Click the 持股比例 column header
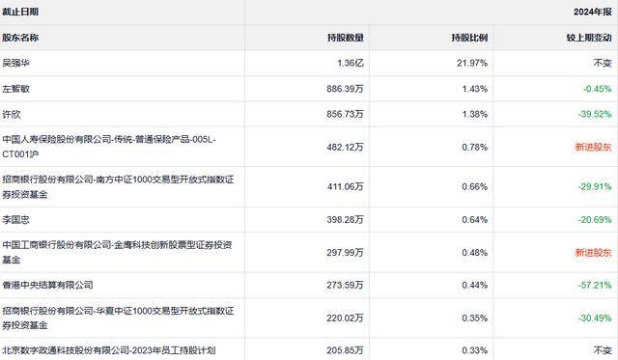Image resolution: width=618 pixels, height=360 pixels. coord(470,38)
